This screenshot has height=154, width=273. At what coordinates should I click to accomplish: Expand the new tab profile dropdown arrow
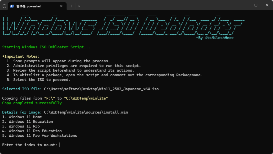coord(79,6)
